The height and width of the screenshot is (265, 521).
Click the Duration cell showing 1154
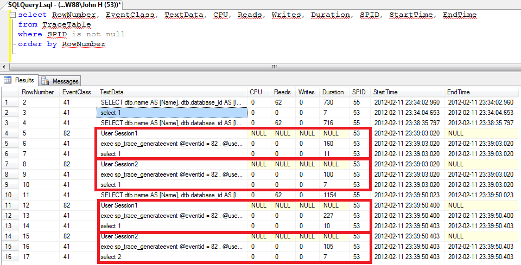[x=332, y=195]
